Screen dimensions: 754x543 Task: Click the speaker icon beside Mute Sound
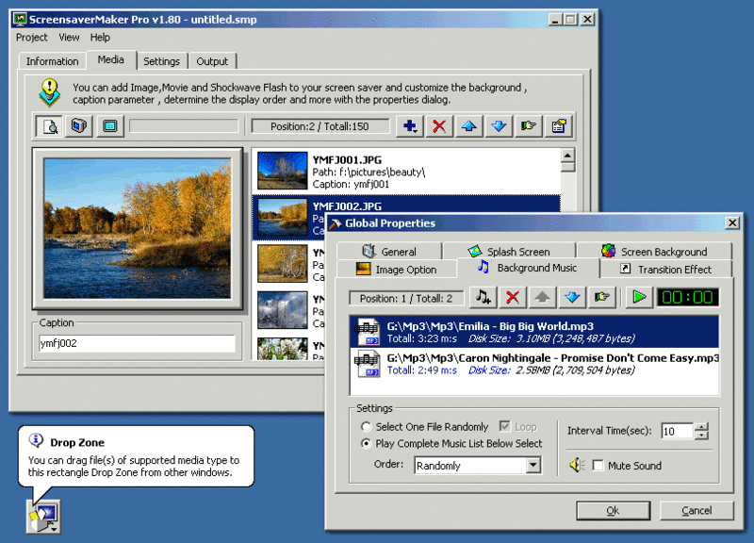pos(577,465)
